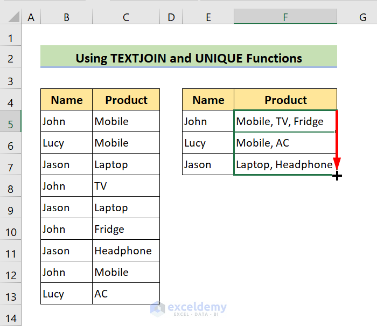Select column D header
This screenshot has height=326, width=377.
[x=171, y=17]
